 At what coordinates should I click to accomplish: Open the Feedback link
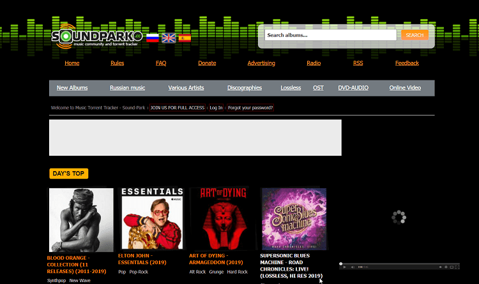coord(407,63)
